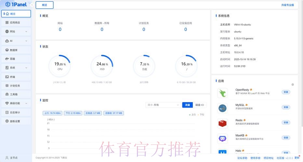Open 容器 menu item
303x162 pixels.
tap(16, 59)
